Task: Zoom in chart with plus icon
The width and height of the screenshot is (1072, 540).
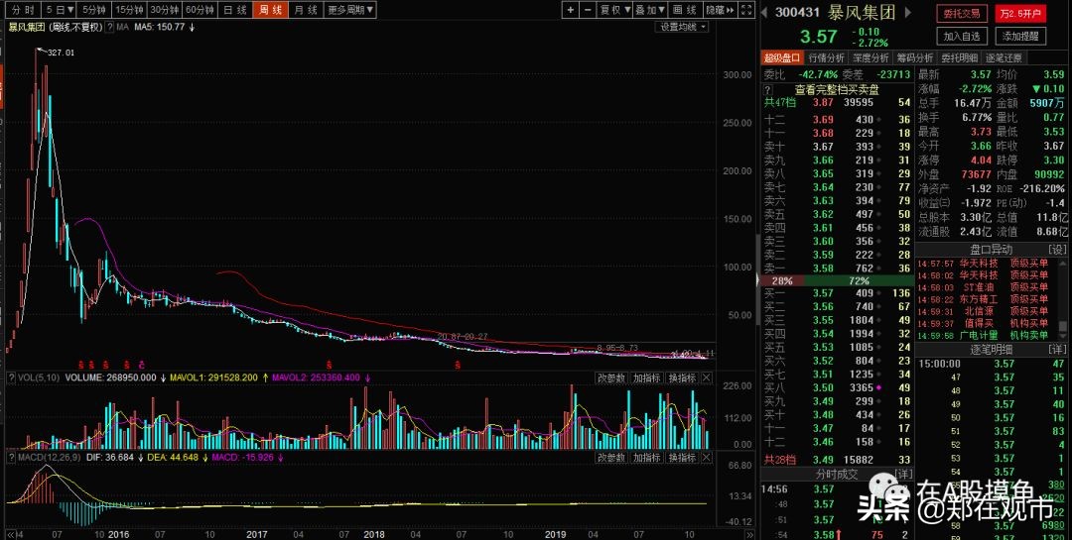Action: pos(571,10)
